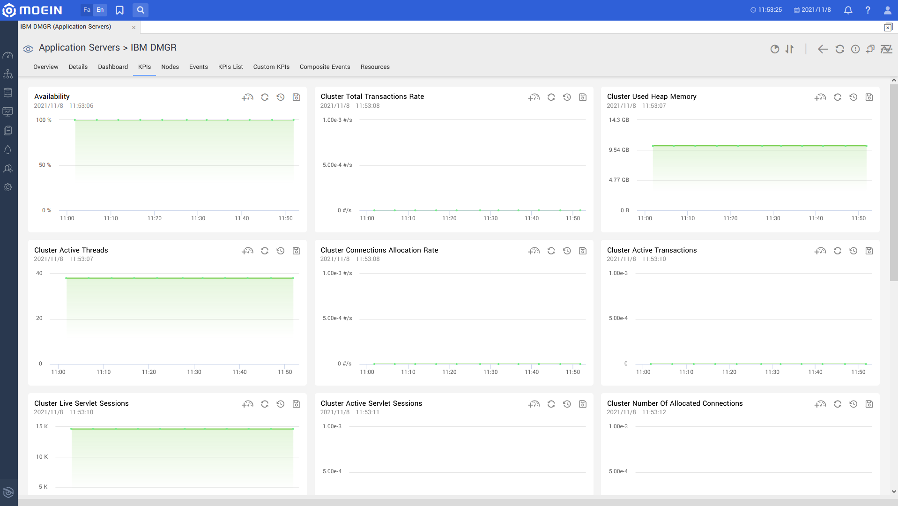The width and height of the screenshot is (898, 506).
Task: Open the users icon in sidebar
Action: point(8,169)
